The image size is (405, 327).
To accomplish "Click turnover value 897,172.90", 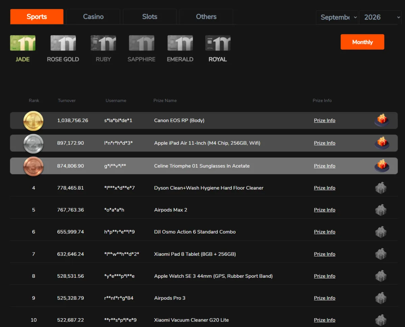I will pyautogui.click(x=71, y=143).
